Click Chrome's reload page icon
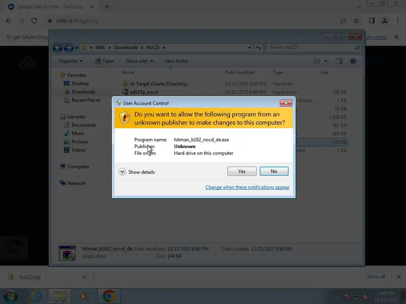This screenshot has height=304, width=406. coord(34,21)
